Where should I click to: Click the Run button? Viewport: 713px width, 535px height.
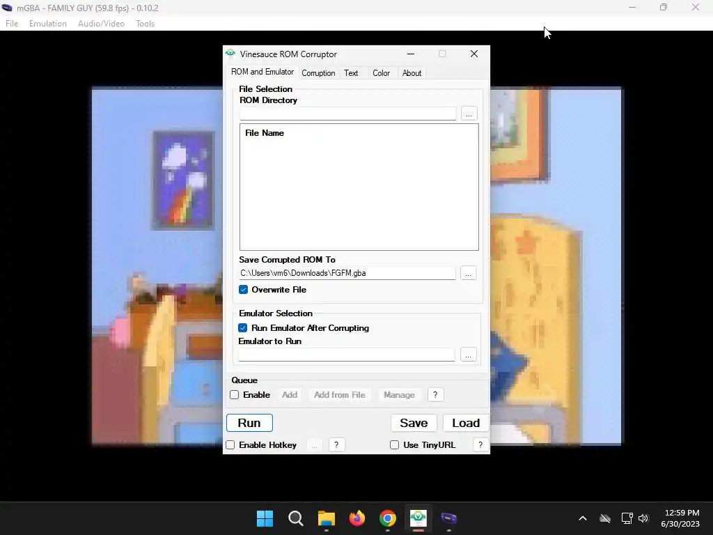pyautogui.click(x=250, y=423)
